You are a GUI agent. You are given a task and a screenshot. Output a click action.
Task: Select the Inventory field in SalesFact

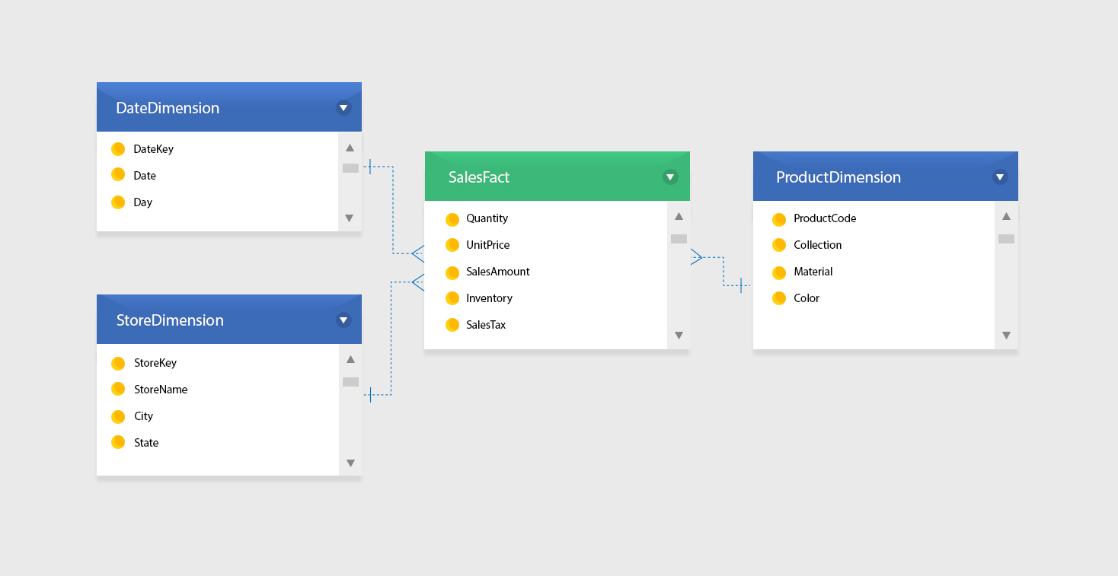coord(489,298)
